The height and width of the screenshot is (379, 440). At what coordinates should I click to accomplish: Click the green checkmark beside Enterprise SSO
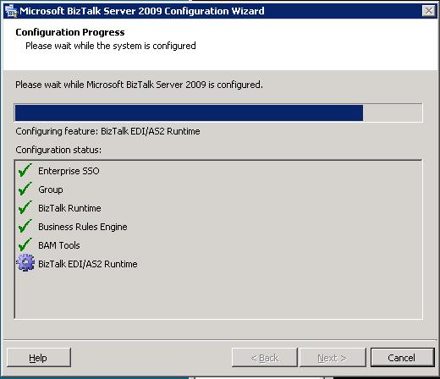[x=25, y=170]
